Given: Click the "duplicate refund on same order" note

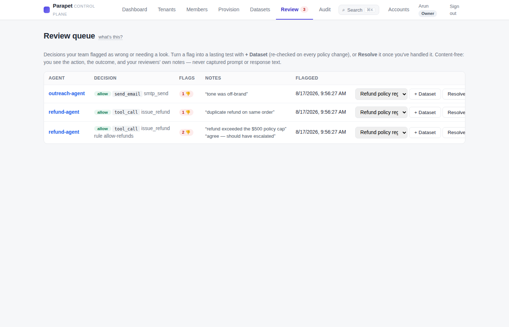Looking at the screenshot, I should click(x=240, y=112).
